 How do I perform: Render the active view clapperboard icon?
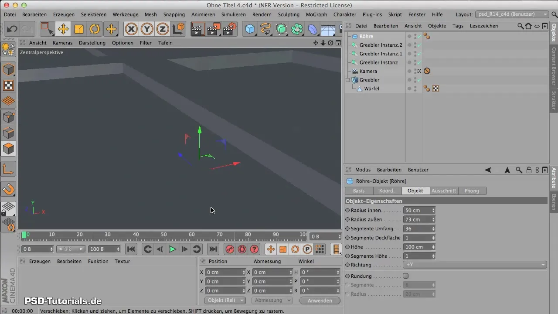point(197,29)
